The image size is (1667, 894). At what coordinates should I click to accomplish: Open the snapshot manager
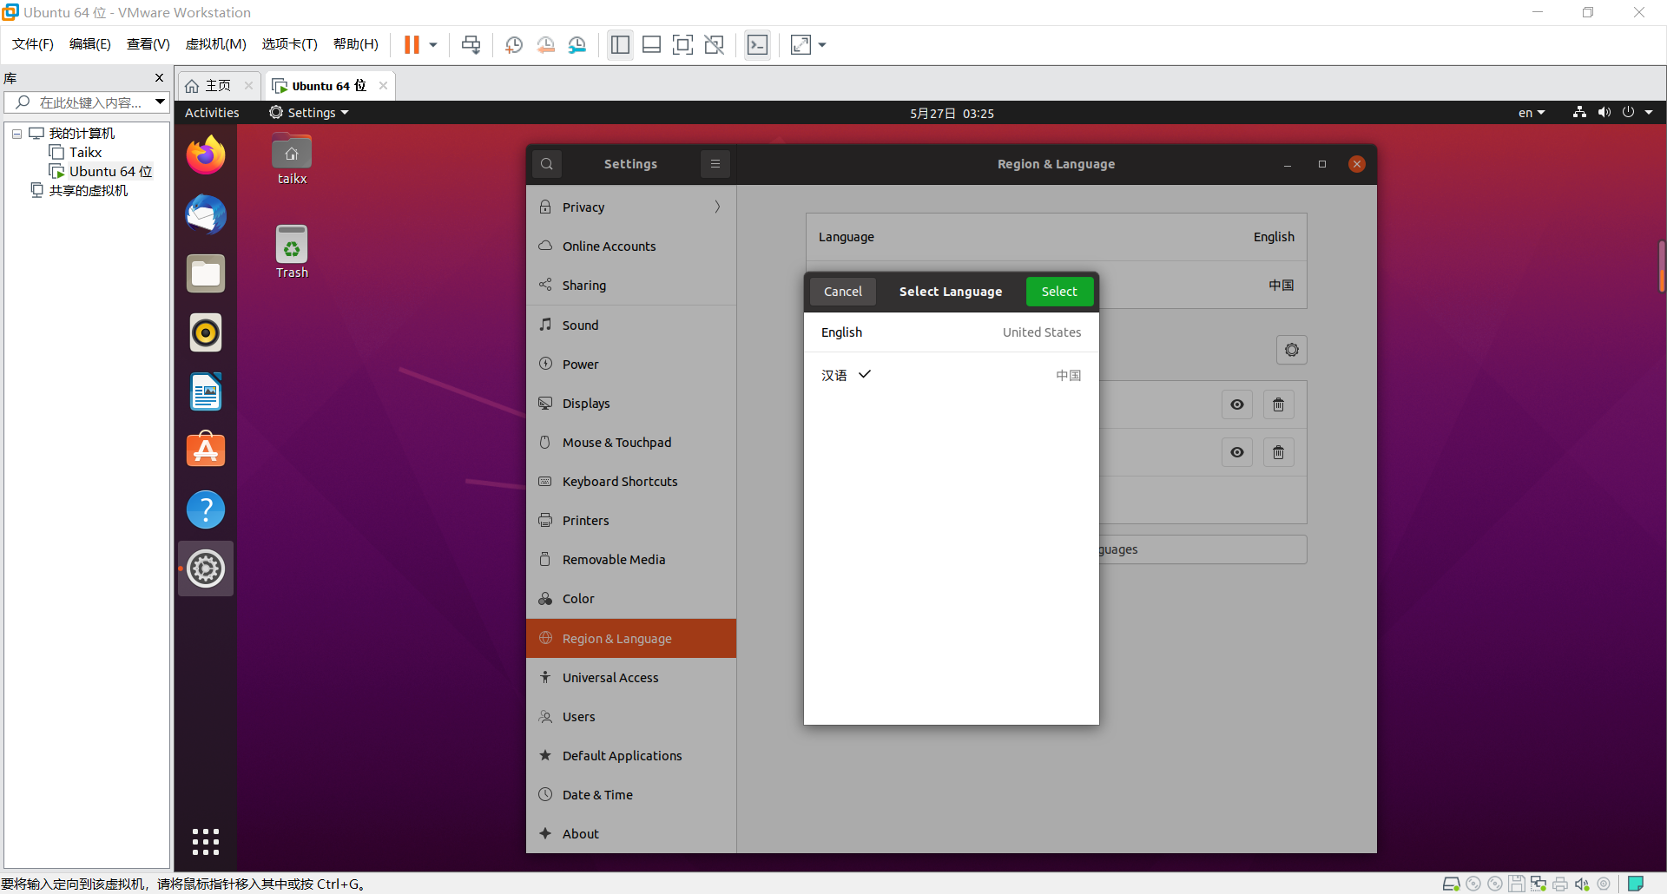coord(577,44)
